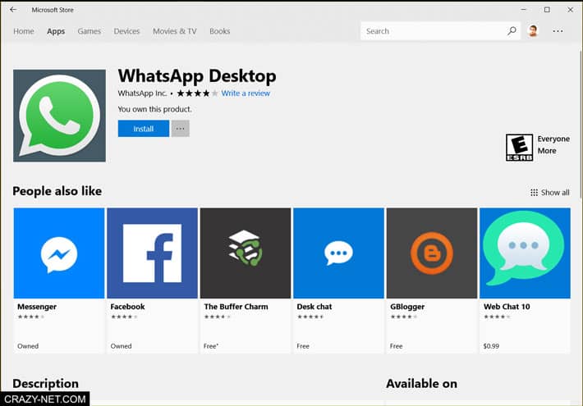Open the Movies & TV tab
The height and width of the screenshot is (406, 583).
(175, 31)
